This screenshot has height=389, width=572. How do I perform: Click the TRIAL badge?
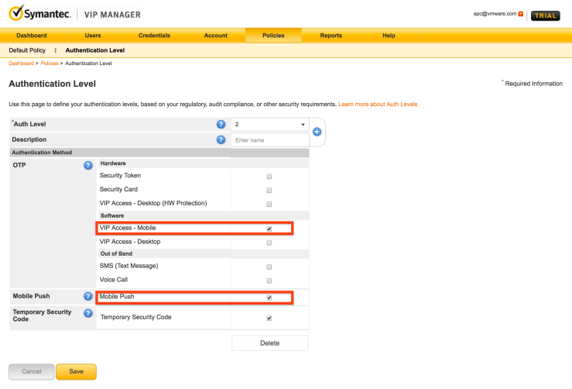pyautogui.click(x=546, y=15)
